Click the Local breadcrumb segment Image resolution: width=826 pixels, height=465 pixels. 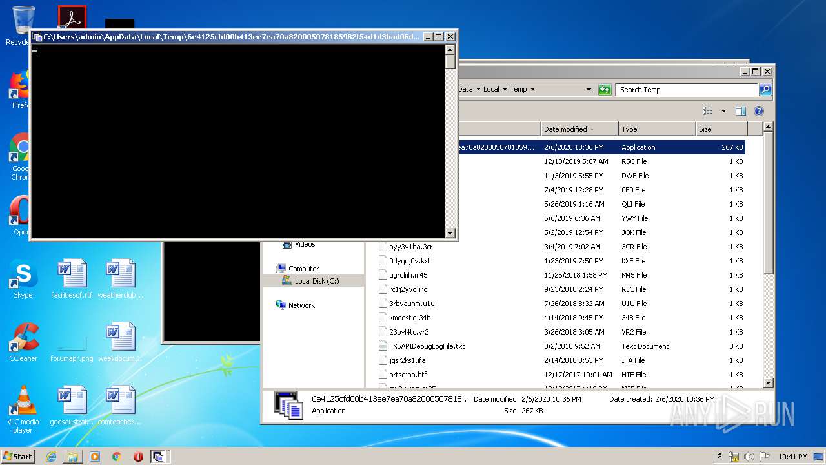pos(491,90)
